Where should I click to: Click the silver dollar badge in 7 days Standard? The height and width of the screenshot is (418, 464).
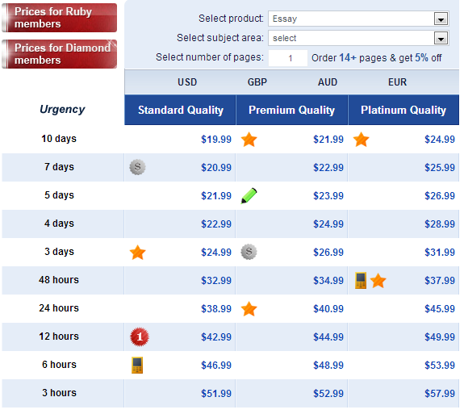point(137,167)
